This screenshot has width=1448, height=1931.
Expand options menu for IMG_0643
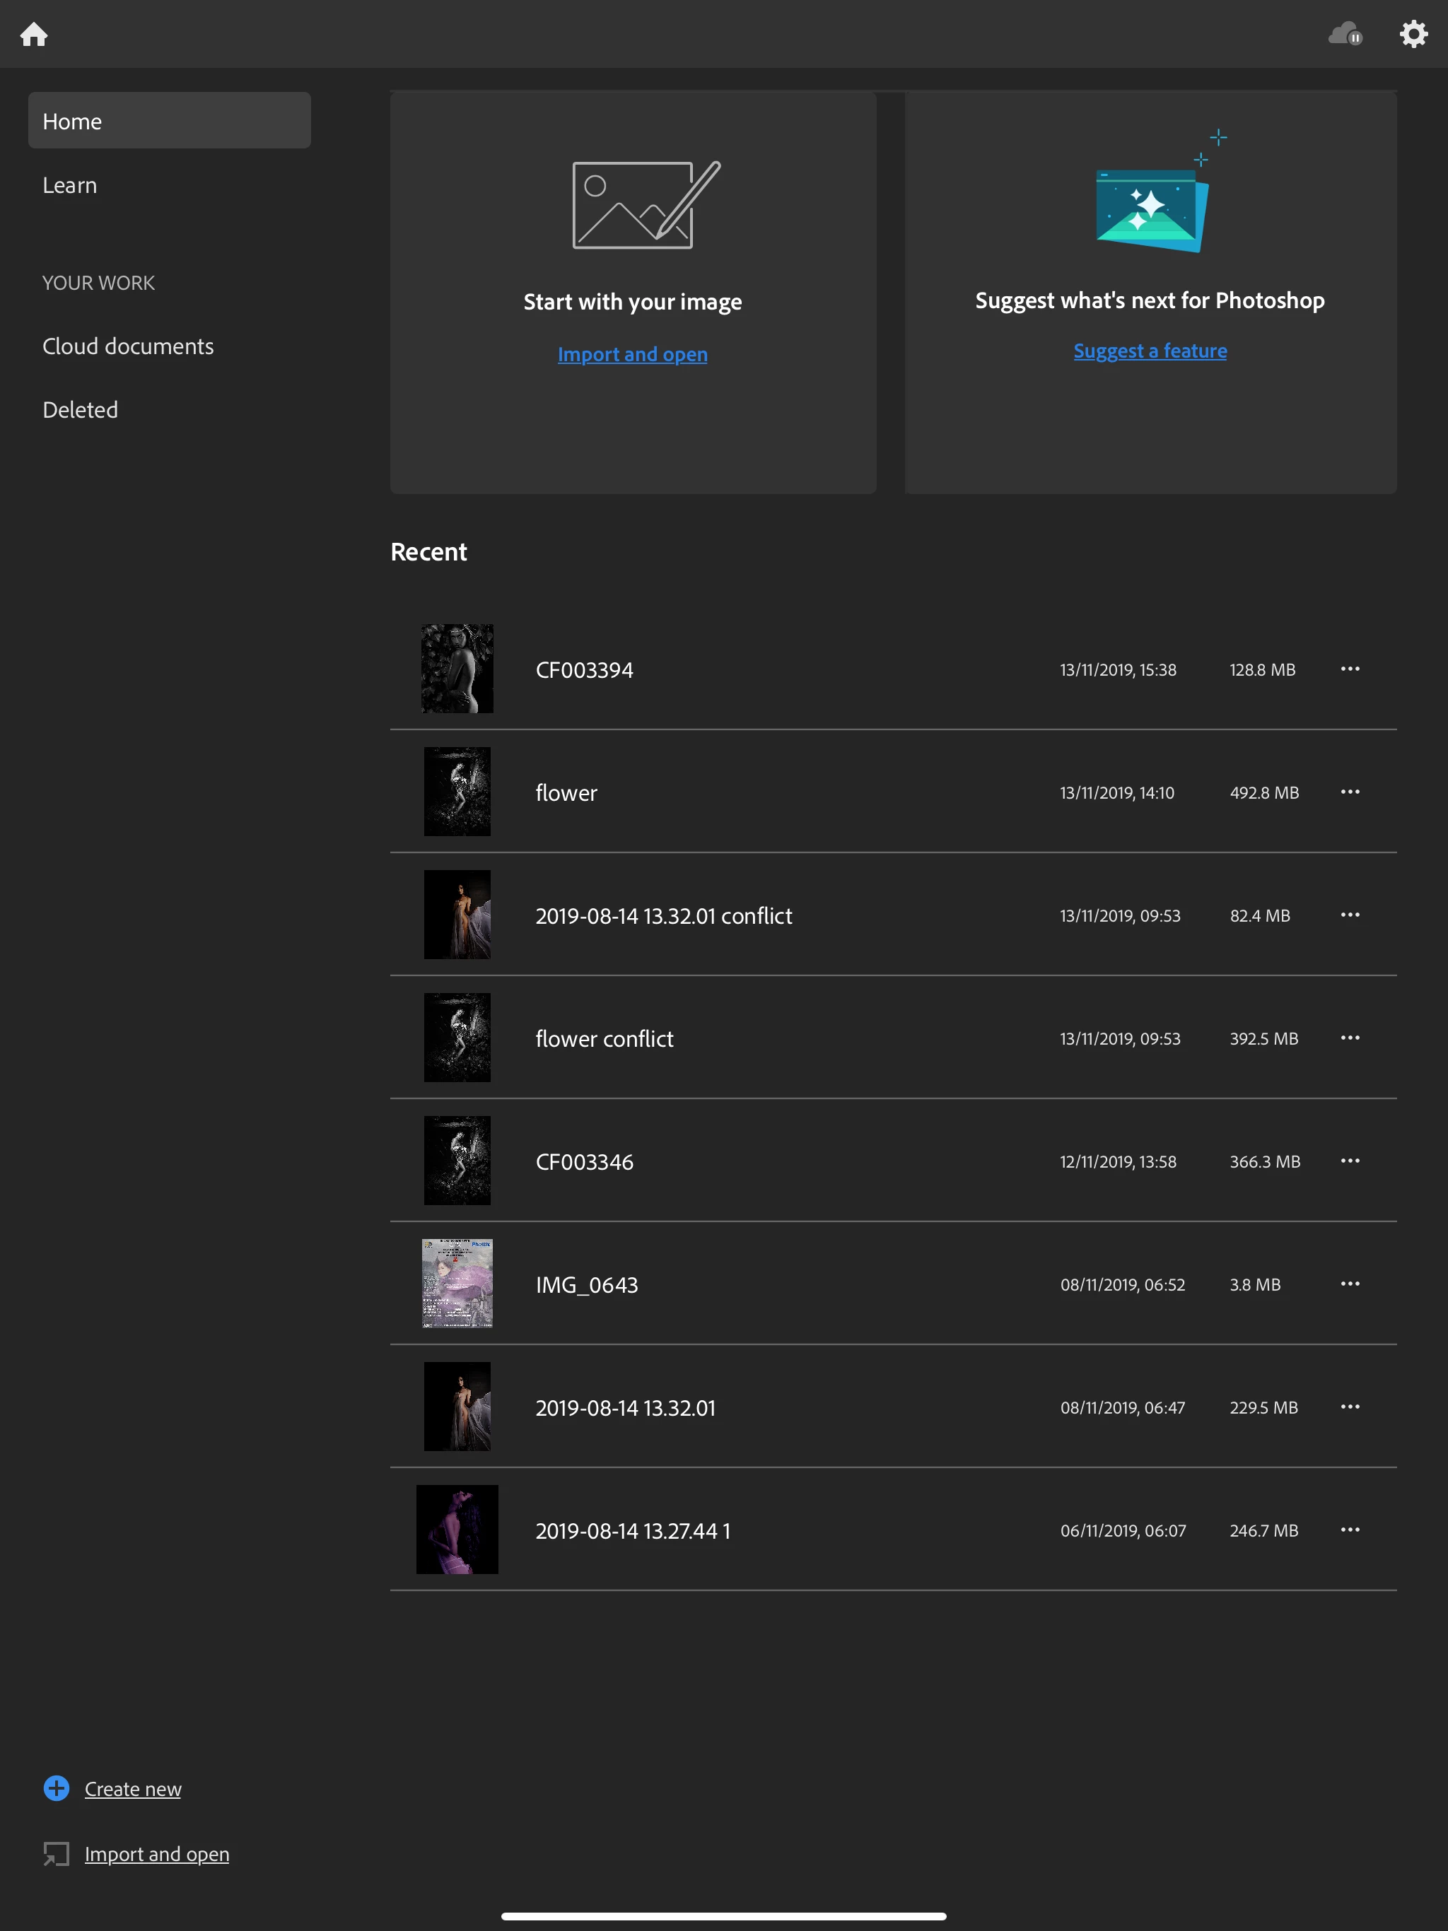pyautogui.click(x=1349, y=1284)
